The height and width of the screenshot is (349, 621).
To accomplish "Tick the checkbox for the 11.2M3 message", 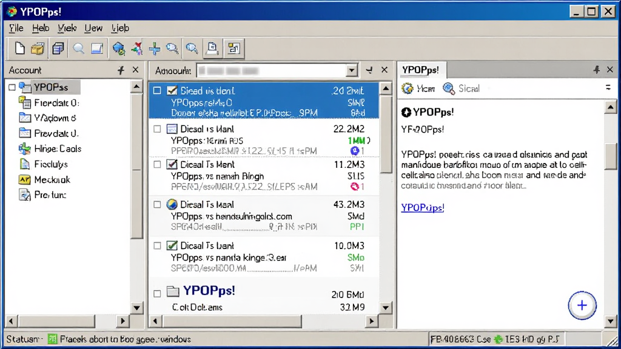I will coord(157,164).
